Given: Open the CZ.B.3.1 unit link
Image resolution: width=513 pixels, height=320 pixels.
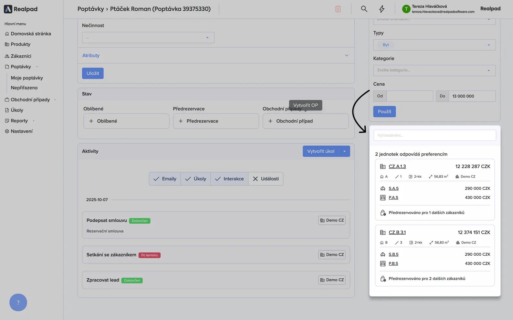Looking at the screenshot, I should [x=397, y=232].
